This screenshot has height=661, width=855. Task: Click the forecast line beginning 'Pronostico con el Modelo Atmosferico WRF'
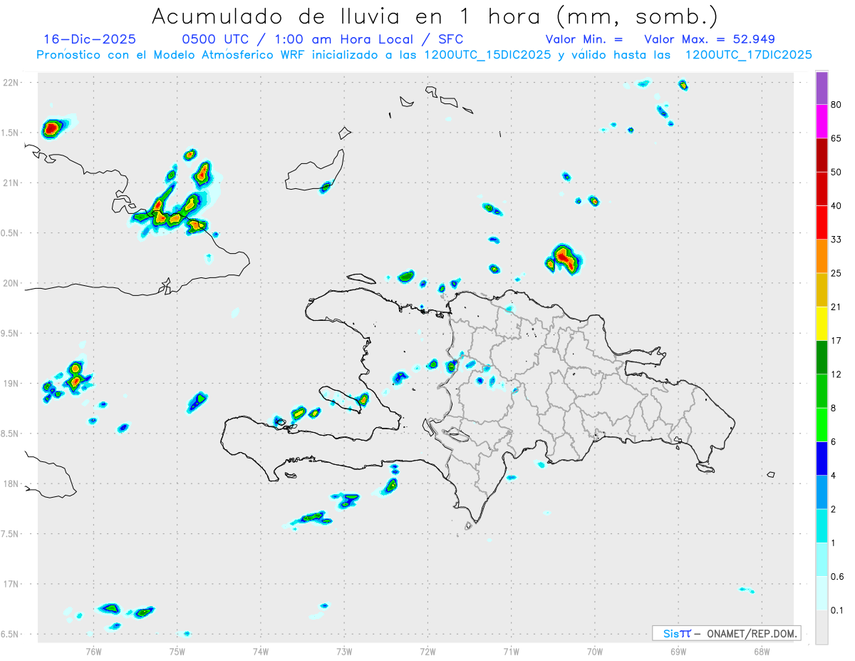click(x=424, y=55)
